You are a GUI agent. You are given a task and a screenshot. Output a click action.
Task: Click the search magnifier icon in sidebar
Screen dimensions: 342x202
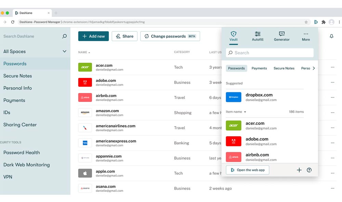click(x=64, y=36)
